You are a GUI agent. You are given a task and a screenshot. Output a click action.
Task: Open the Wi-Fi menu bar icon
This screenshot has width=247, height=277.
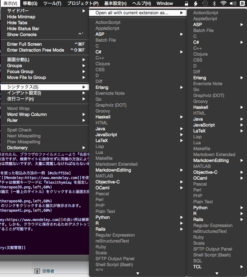tap(223, 3)
